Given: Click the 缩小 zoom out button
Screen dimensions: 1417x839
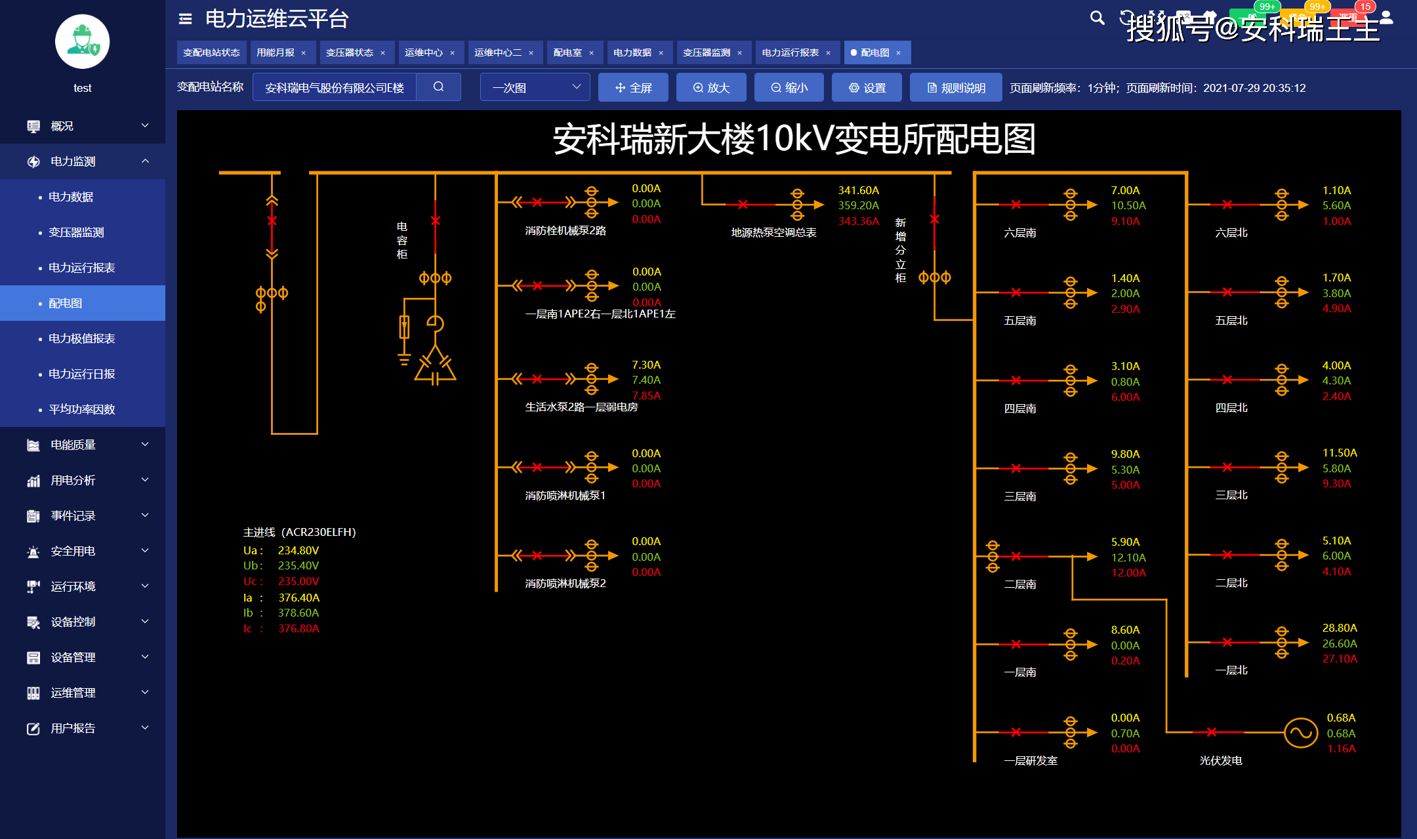Looking at the screenshot, I should click(789, 87).
